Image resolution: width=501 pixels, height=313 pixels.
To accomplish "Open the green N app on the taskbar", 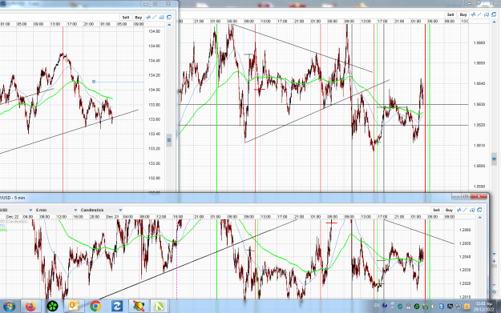I will click(x=160, y=307).
